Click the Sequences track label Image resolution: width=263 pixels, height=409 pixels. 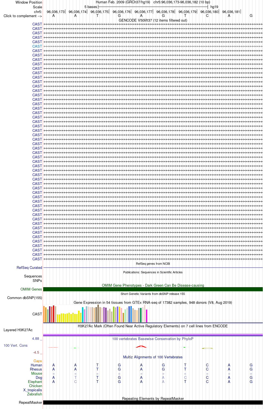[x=33, y=276]
